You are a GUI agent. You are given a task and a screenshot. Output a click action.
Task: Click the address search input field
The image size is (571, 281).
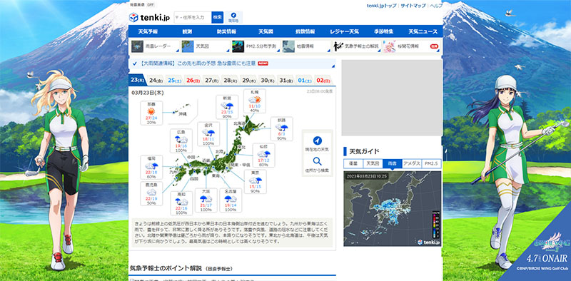pyautogui.click(x=193, y=17)
